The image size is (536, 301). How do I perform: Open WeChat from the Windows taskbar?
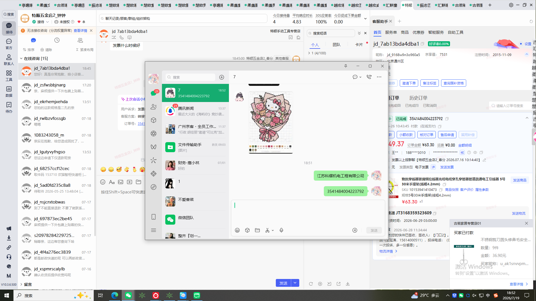coord(128,295)
